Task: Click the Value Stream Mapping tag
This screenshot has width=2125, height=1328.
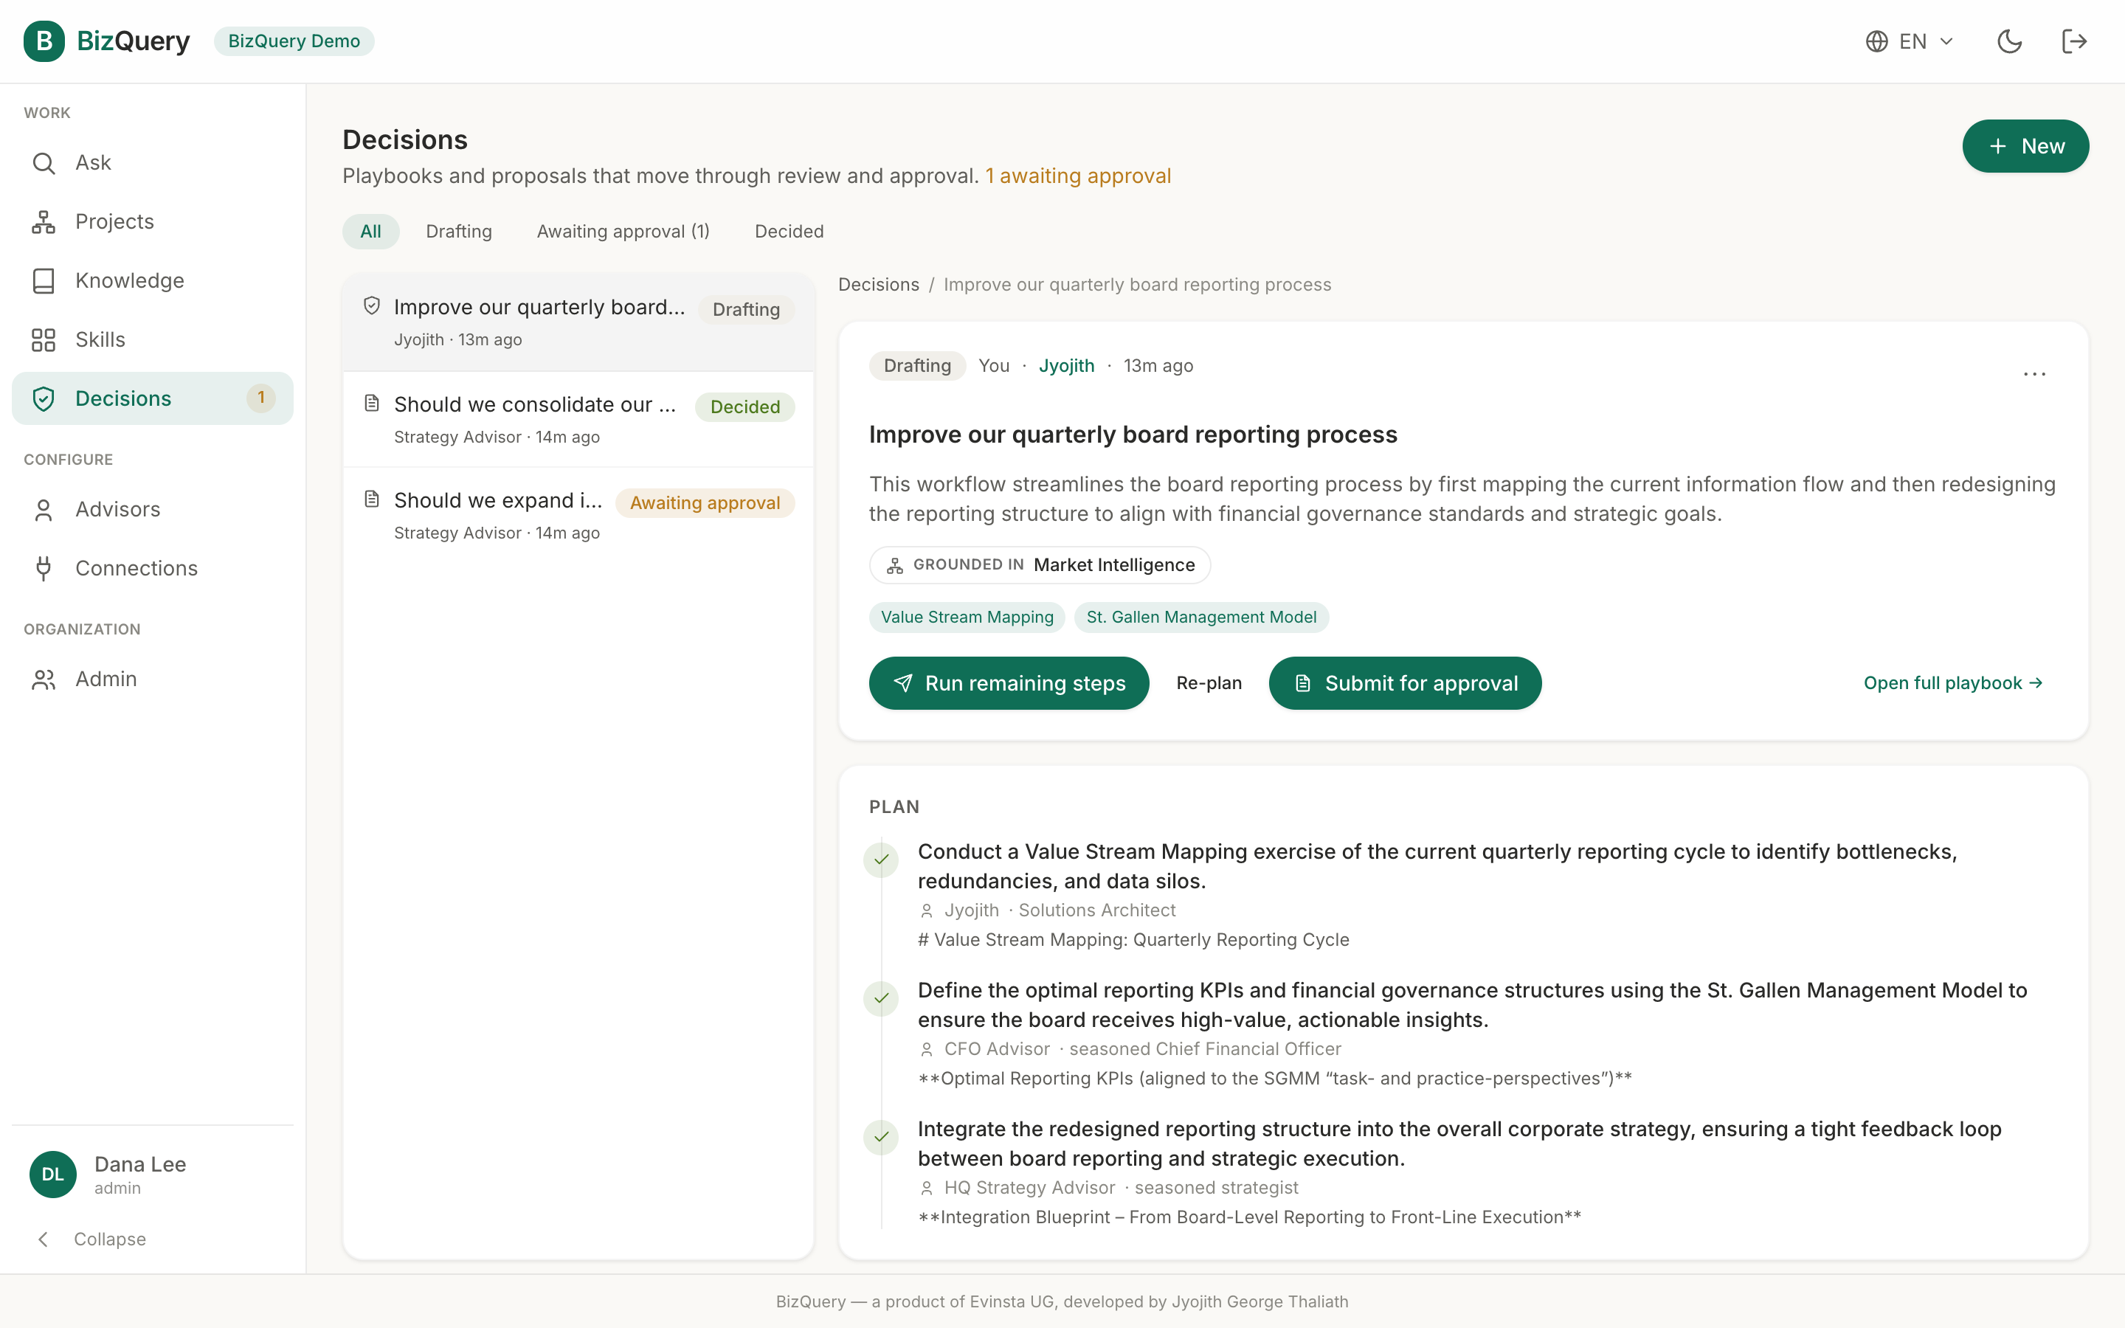Action: [x=967, y=617]
